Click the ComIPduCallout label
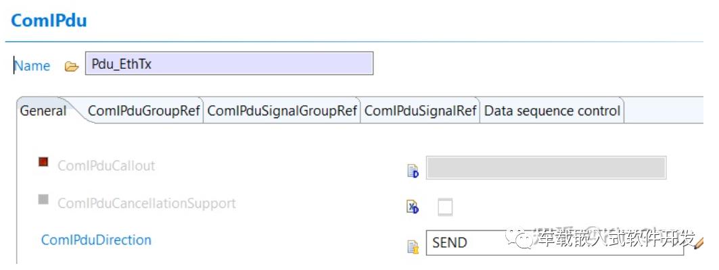This screenshot has height=270, width=719. pos(106,165)
